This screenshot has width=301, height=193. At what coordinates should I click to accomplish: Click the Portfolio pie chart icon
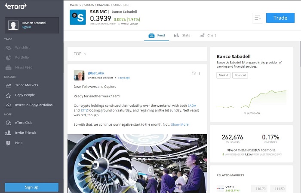(x=8, y=57)
